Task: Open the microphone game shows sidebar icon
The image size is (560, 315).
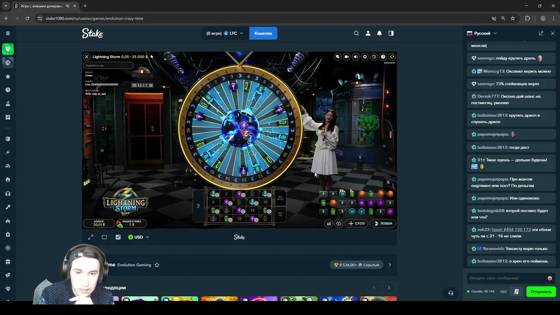Action: [8, 207]
